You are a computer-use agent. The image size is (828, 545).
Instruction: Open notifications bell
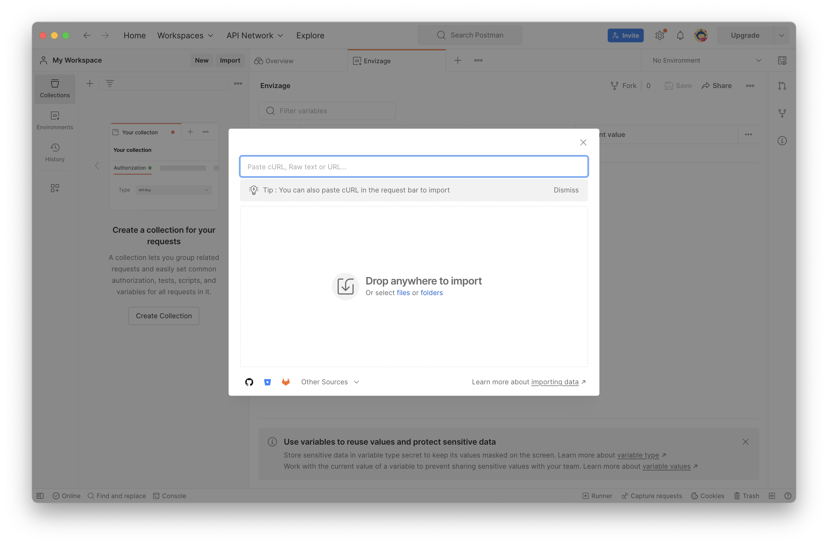pos(680,35)
